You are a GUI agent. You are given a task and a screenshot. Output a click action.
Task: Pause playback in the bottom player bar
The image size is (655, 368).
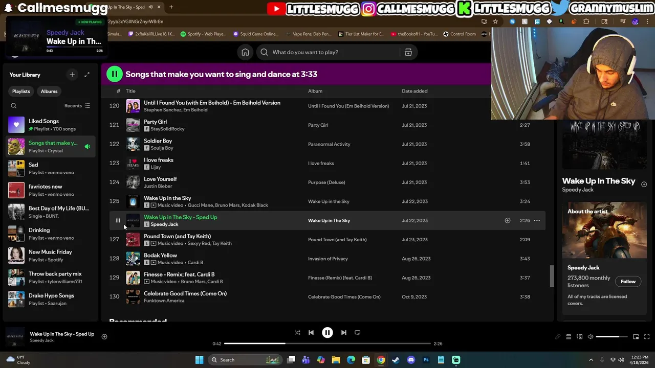tap(327, 333)
